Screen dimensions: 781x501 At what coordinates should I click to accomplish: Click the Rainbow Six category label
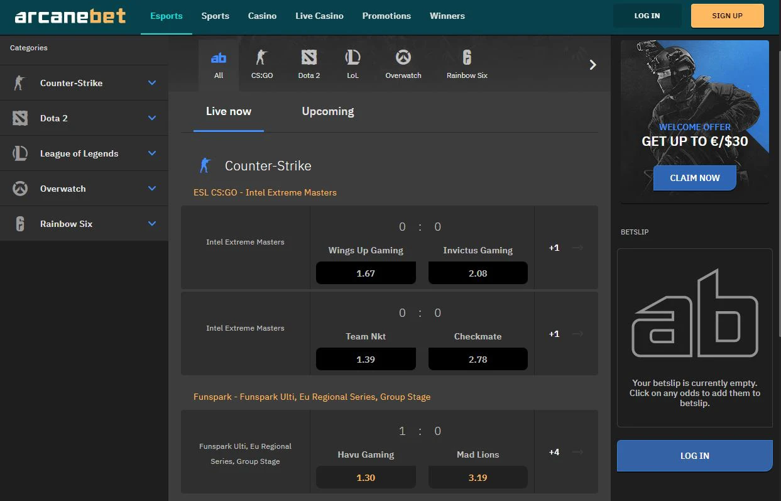[x=66, y=224]
